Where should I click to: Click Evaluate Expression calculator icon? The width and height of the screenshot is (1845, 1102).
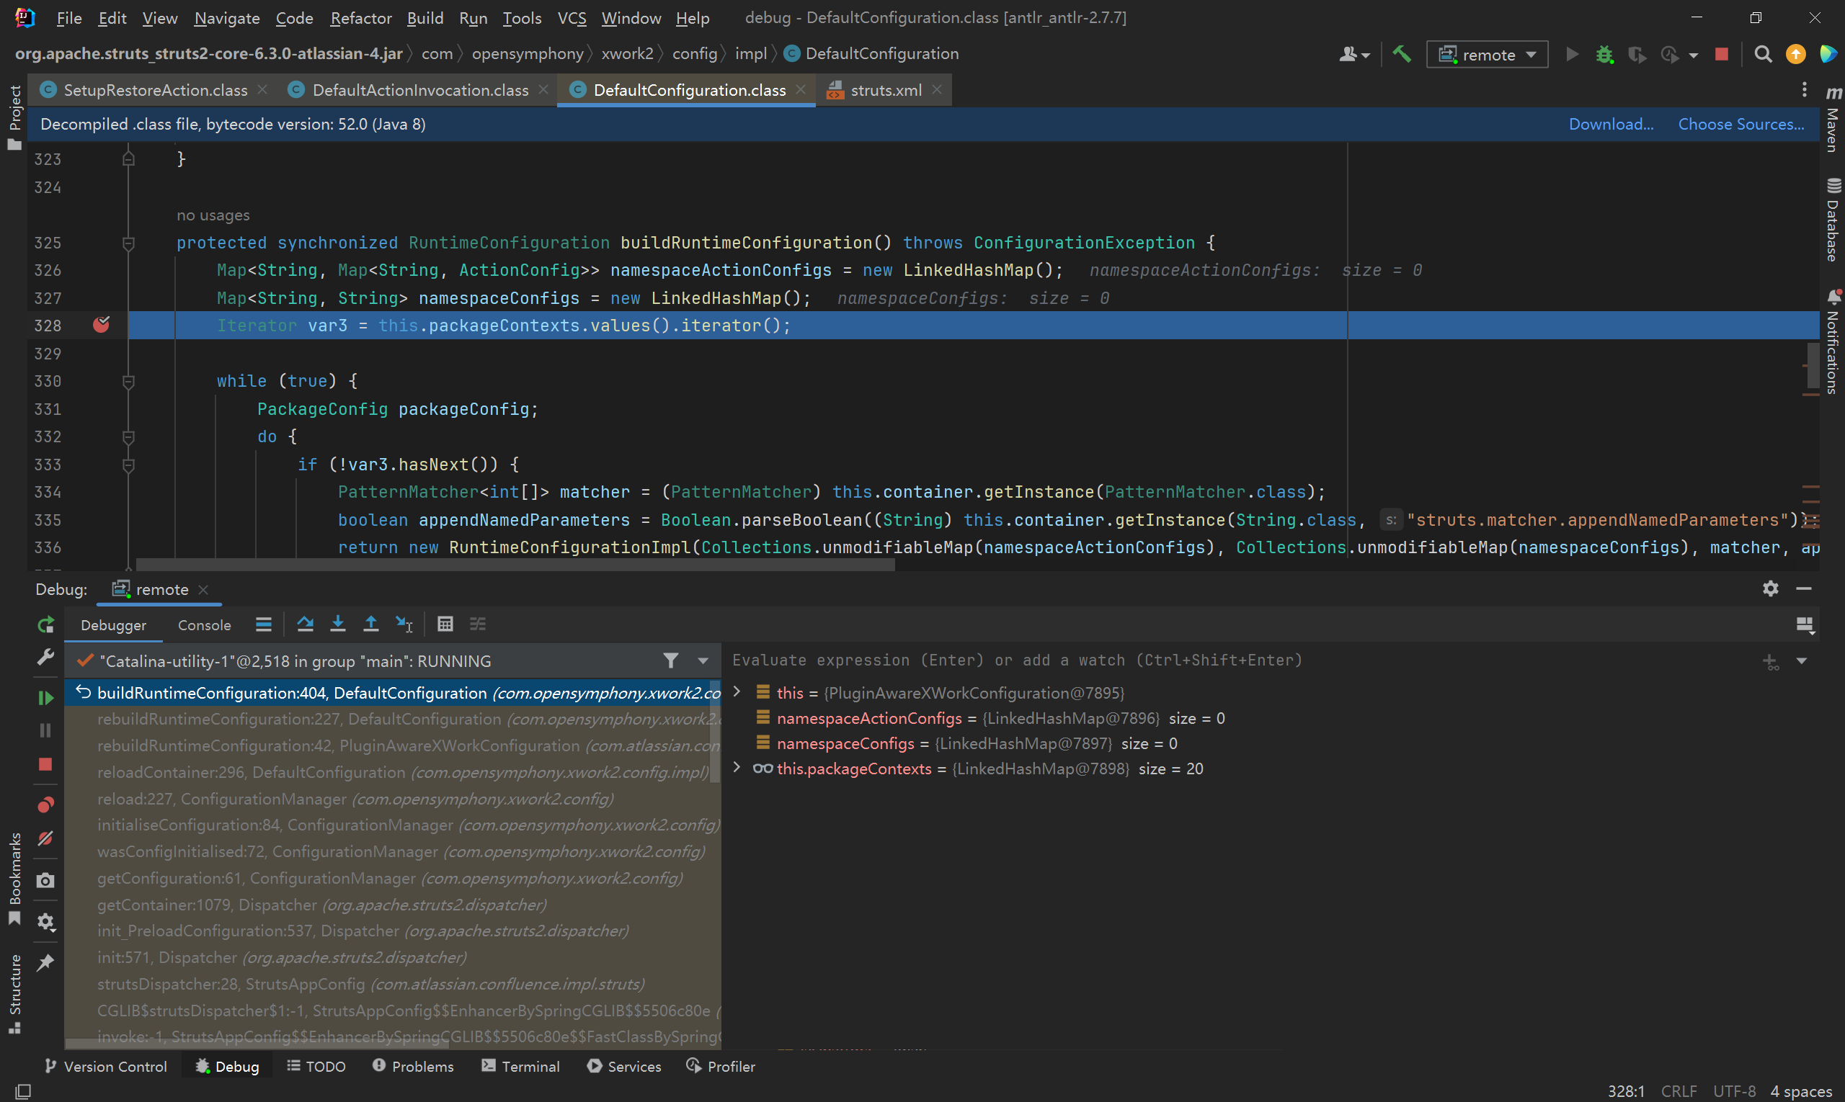[x=445, y=624]
